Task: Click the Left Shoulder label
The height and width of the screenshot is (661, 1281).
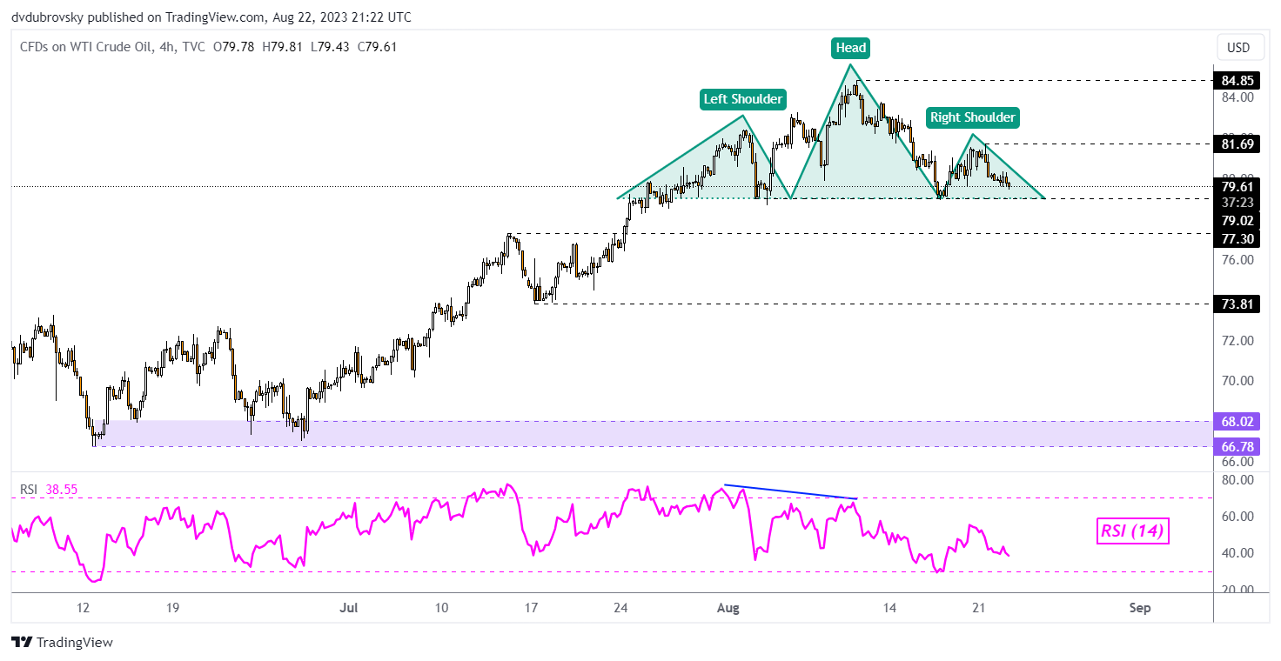Action: coord(742,99)
